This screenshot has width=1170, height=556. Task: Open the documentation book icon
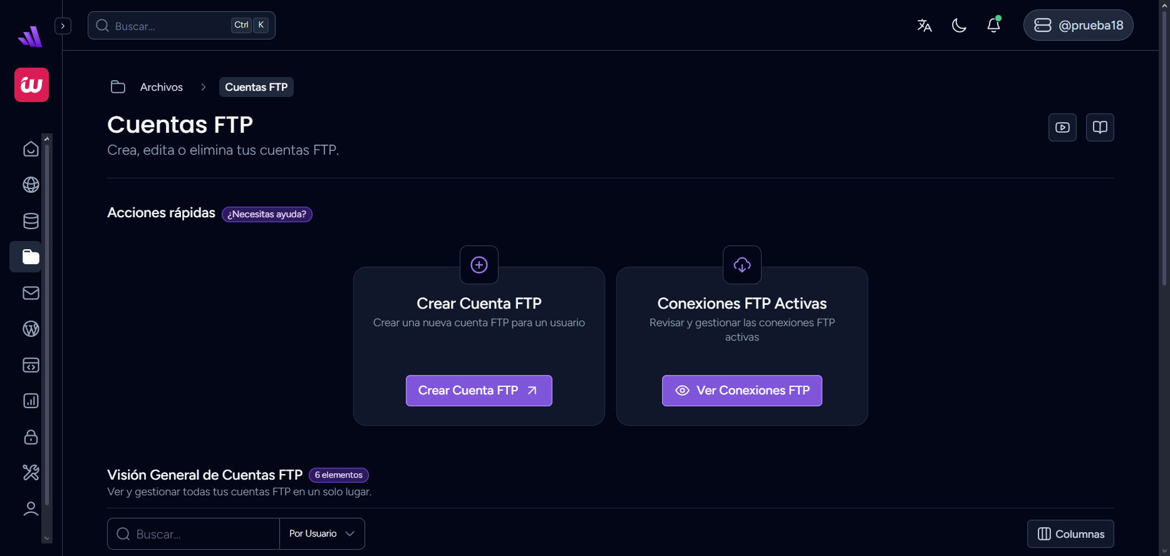point(1100,128)
